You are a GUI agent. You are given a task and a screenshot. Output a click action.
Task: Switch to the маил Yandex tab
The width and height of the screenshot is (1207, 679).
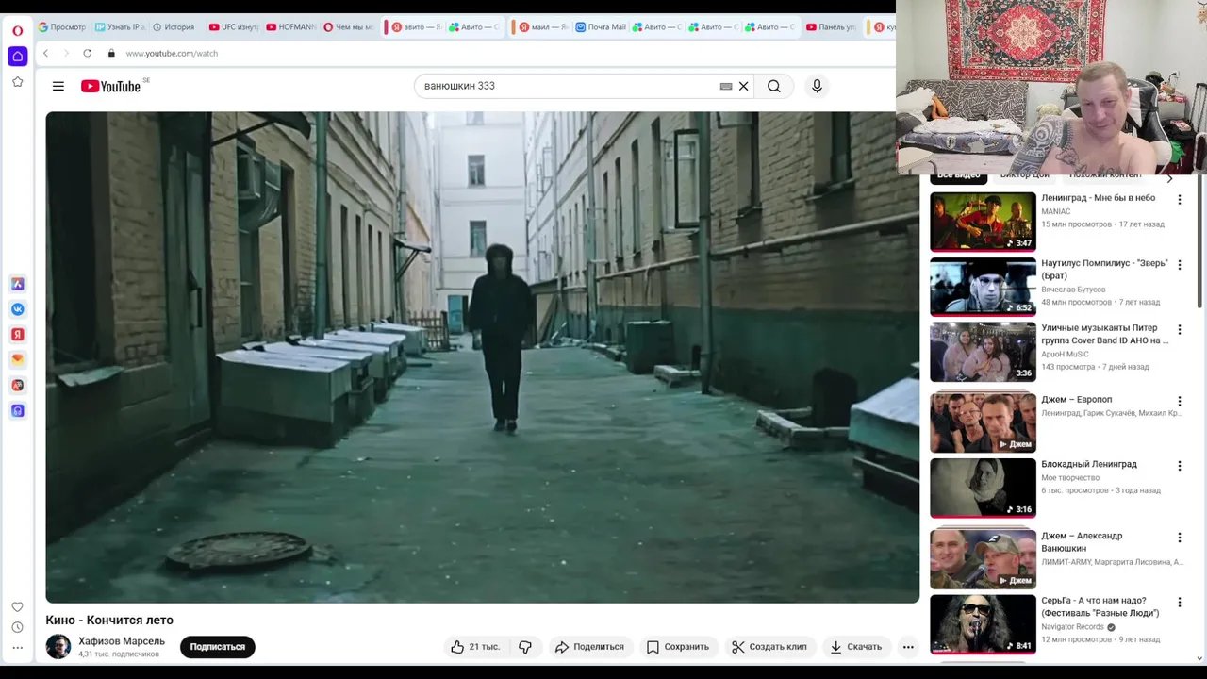[x=542, y=26]
